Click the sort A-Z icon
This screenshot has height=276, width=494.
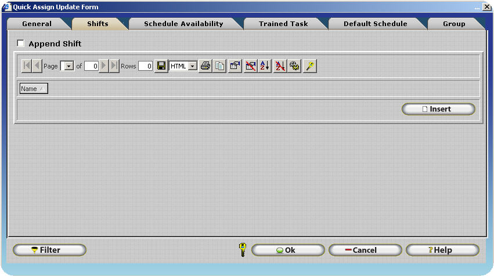[265, 66]
